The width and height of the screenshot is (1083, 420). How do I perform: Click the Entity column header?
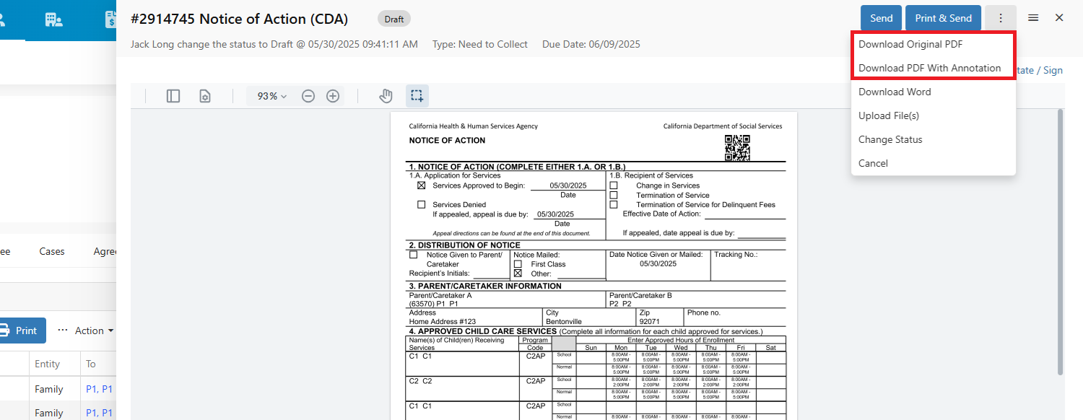(x=48, y=364)
